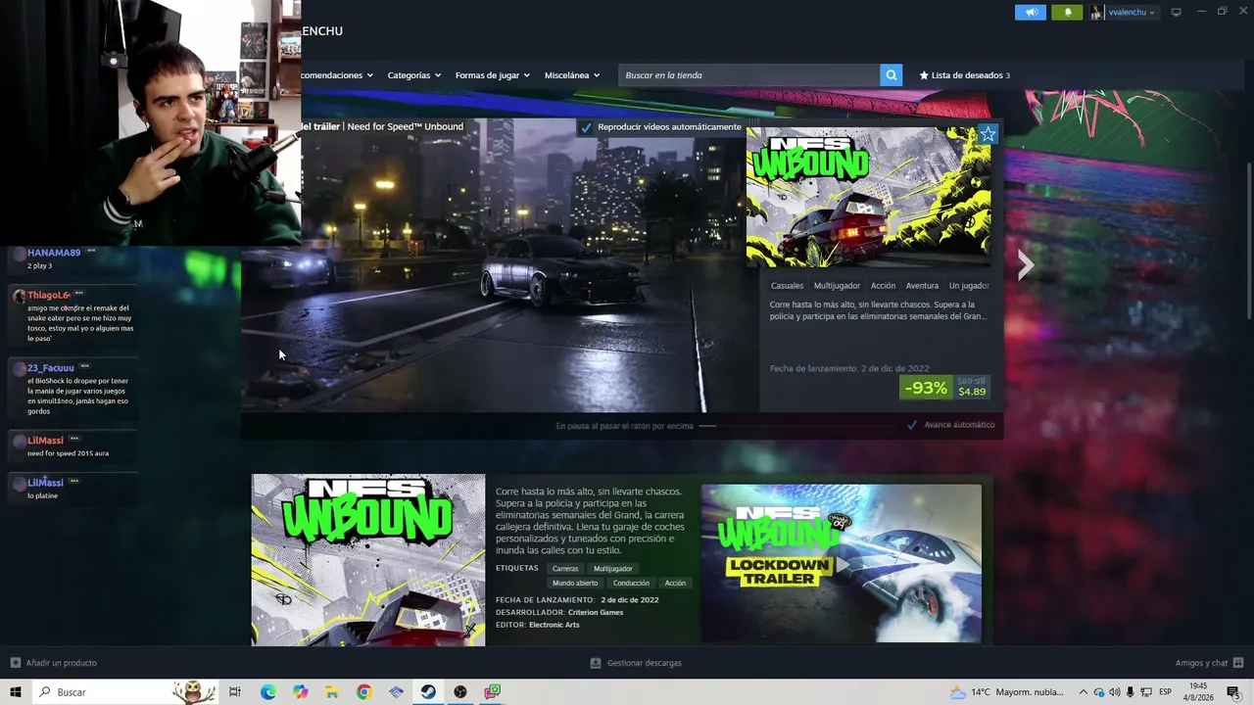Go to the next featured game arrow
Screen dimensions: 1254x705
pyautogui.click(x=1025, y=264)
